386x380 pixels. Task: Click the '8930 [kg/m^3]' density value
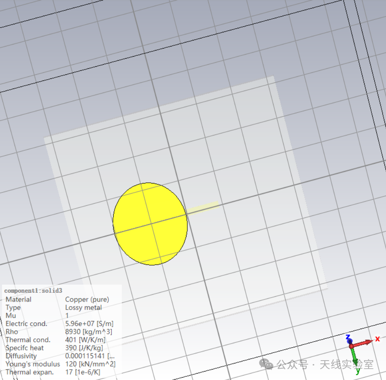(88, 331)
